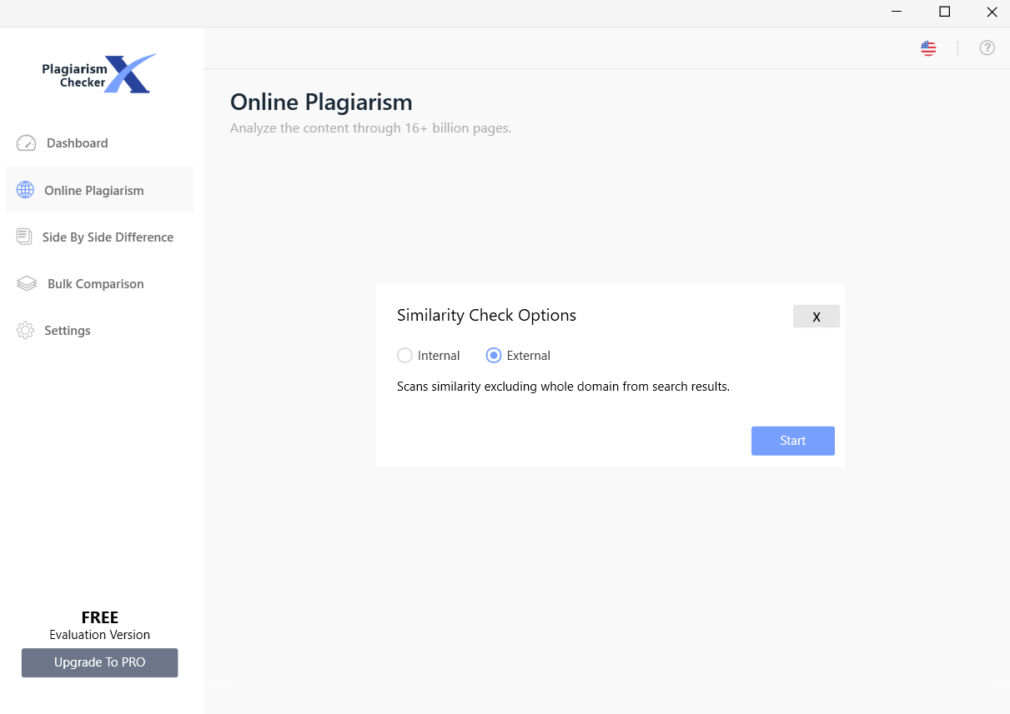The image size is (1010, 714).
Task: Click the Online Plagiarism page heading
Action: [321, 102]
